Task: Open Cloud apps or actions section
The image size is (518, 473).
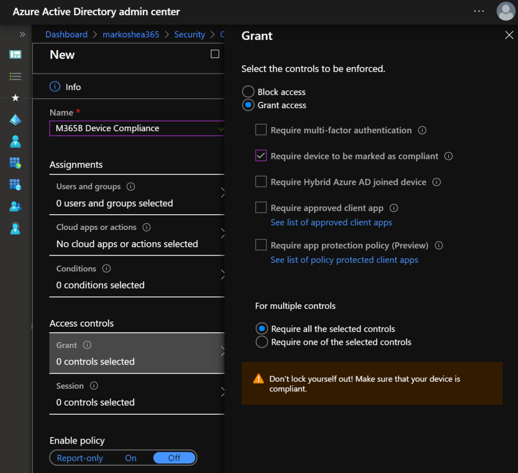Action: pos(137,236)
